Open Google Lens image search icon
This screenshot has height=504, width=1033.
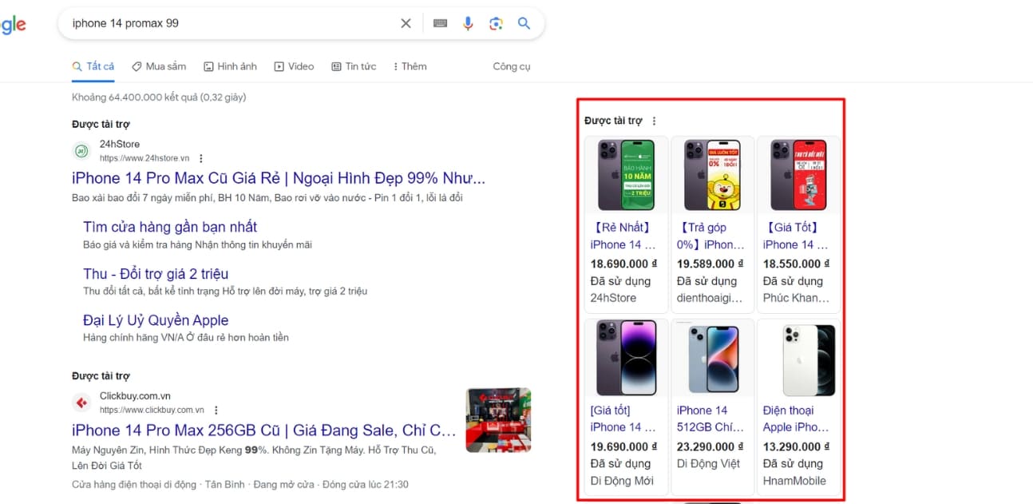(x=496, y=23)
